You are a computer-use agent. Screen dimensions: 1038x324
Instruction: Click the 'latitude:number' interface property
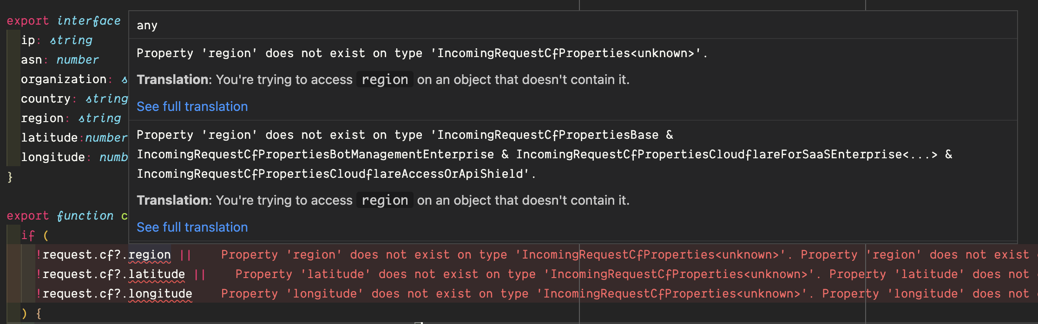pyautogui.click(x=74, y=137)
